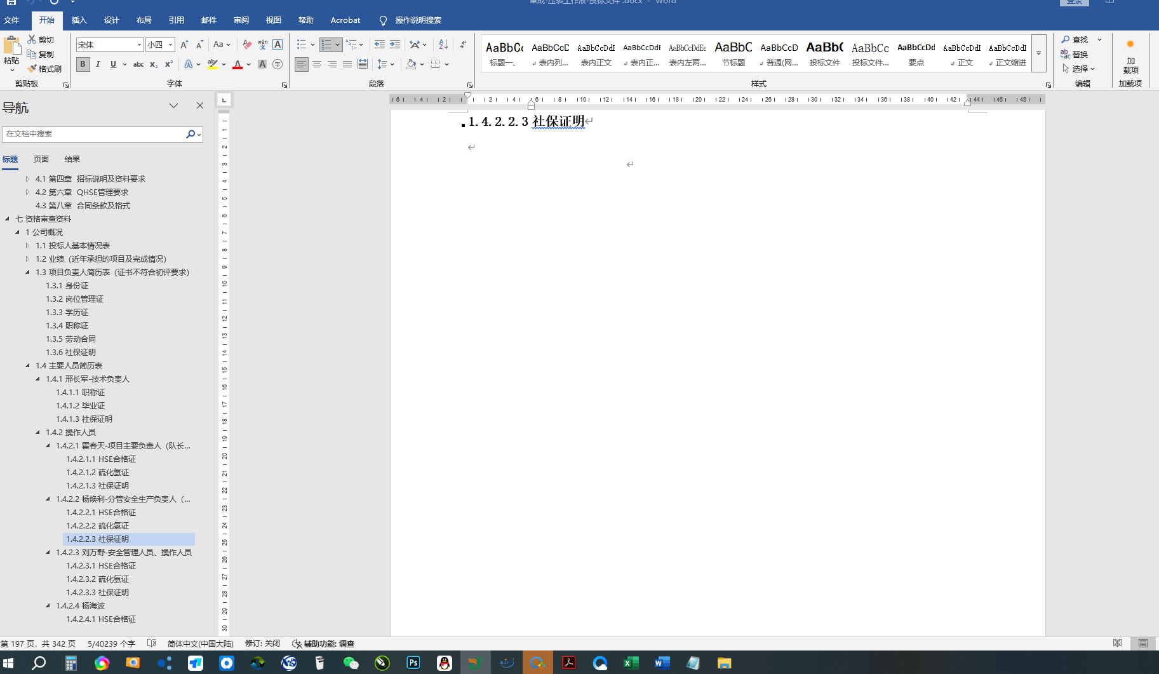1159x674 pixels.
Task: Apply the 节标题 style
Action: [734, 53]
